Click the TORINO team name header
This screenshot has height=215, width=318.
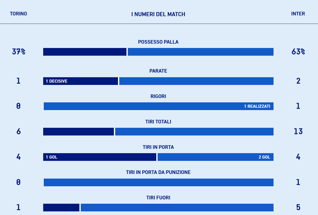pos(19,14)
